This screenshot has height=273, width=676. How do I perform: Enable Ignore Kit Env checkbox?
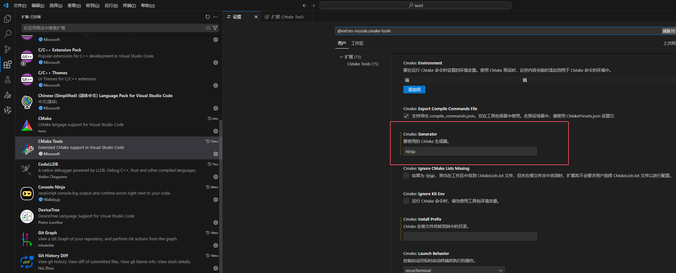(406, 201)
